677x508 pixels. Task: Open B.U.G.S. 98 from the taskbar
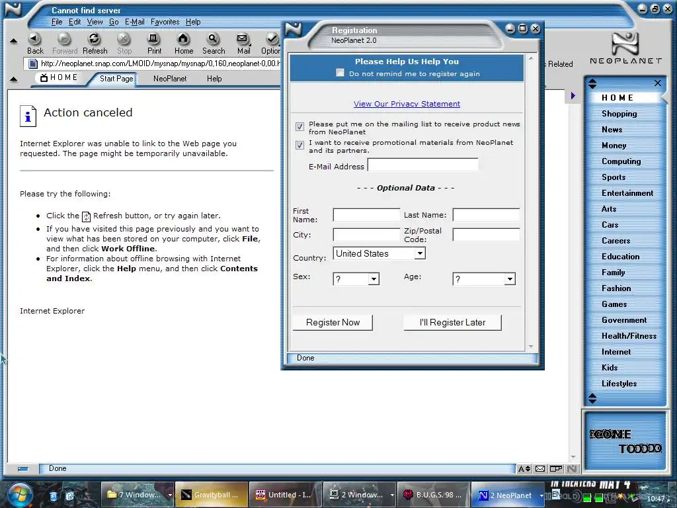tap(434, 495)
